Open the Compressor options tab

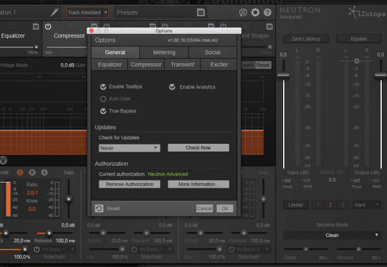click(146, 64)
